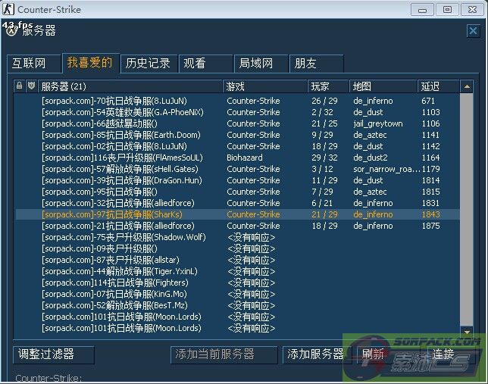Select the 116丧尸升级服 Biohazard server row
488x384 pixels.
click(x=121, y=158)
